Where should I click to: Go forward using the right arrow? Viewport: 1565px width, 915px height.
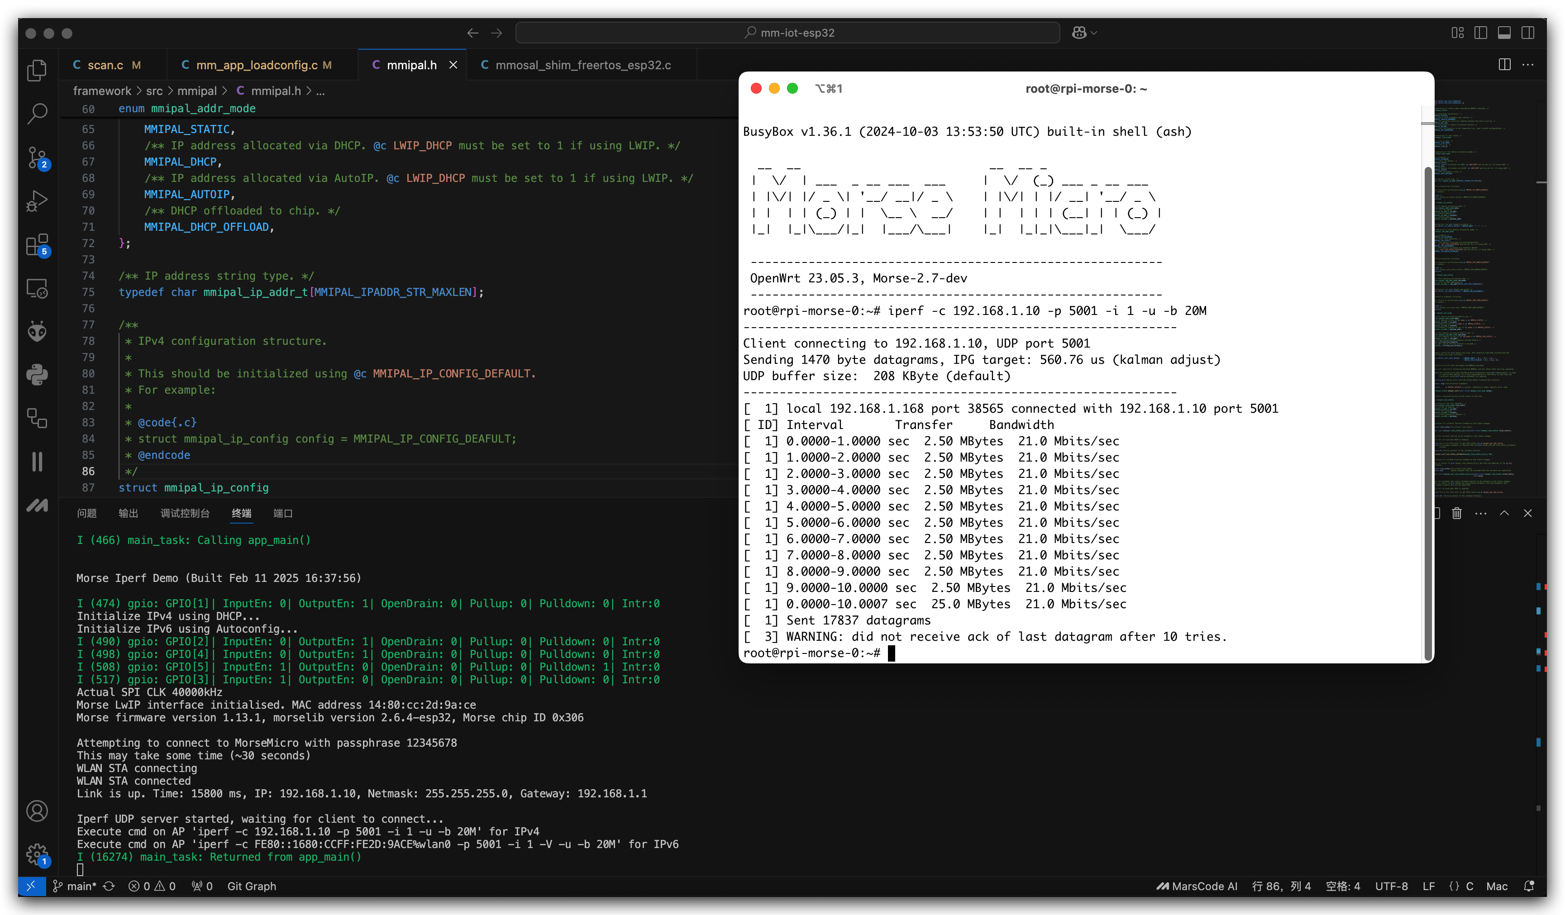pyautogui.click(x=496, y=33)
